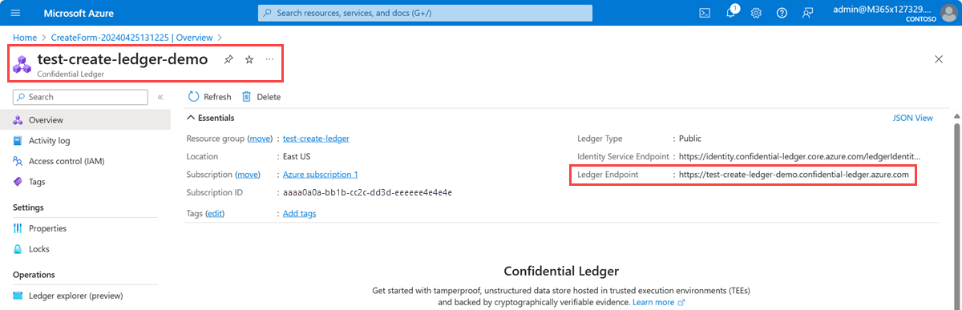Click Refresh in the command bar

tap(210, 97)
